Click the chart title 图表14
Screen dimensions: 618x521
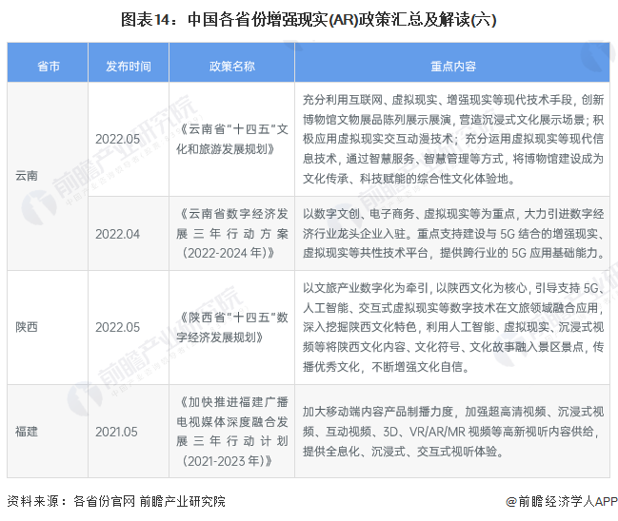pos(309,19)
